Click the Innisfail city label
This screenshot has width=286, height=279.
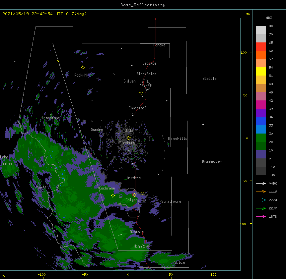[x=138, y=108]
